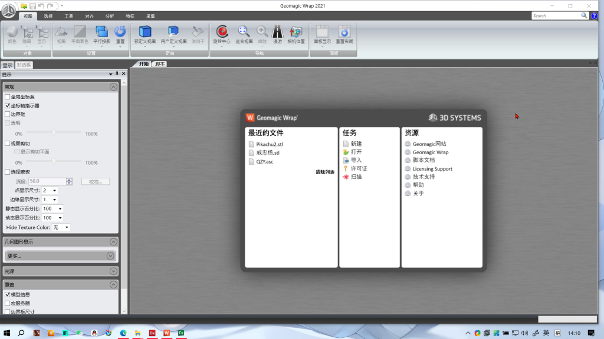Open the 特征 ribbon tab

130,16
